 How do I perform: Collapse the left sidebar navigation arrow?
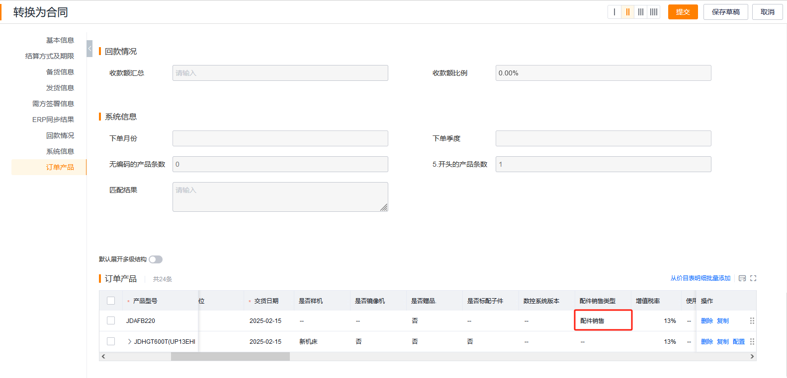[x=89, y=49]
